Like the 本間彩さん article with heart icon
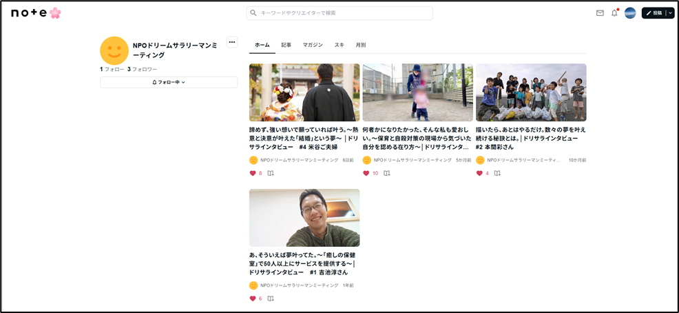679x313 pixels. (479, 173)
